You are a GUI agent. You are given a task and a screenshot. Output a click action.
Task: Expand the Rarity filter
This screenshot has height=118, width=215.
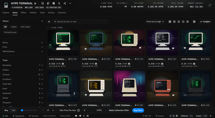23,42
